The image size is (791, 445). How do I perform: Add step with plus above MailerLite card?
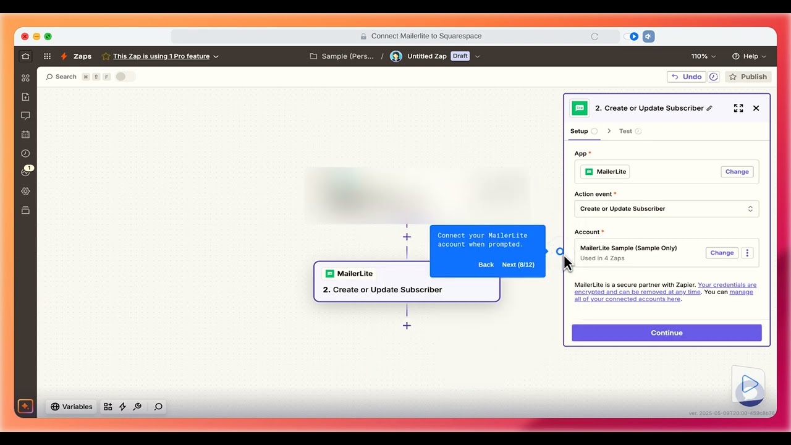(x=407, y=237)
